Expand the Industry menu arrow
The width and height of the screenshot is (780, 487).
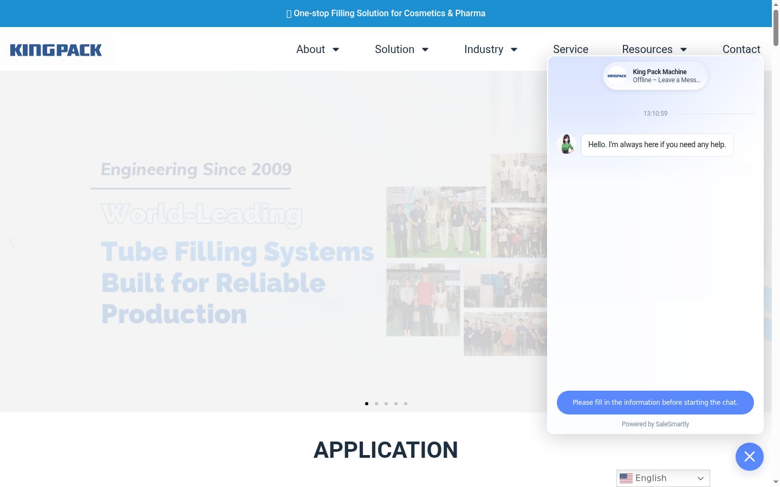514,50
